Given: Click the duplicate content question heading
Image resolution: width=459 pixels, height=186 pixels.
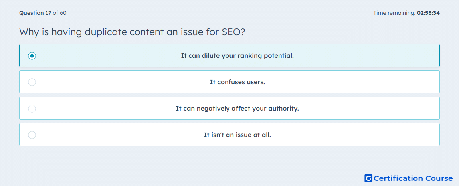Looking at the screenshot, I should pyautogui.click(x=132, y=32).
